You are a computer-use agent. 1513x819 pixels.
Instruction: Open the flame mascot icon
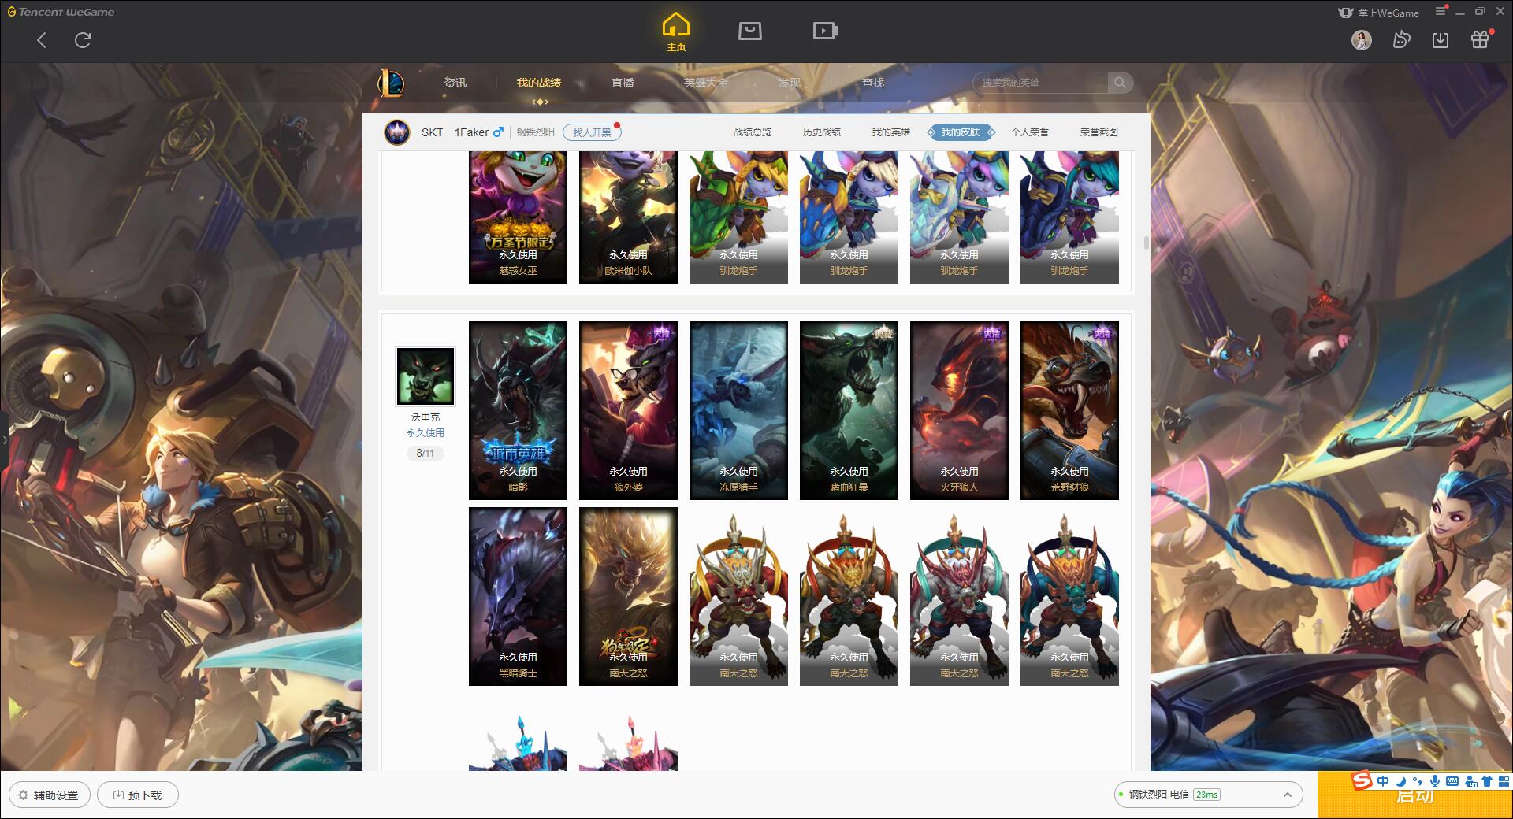pos(1401,40)
